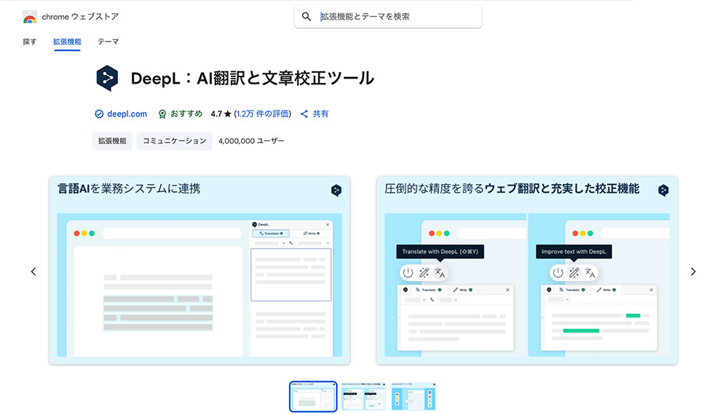Viewport: 728px width, 414px height.
Task: Select the first carousel thumbnail
Action: point(313,397)
